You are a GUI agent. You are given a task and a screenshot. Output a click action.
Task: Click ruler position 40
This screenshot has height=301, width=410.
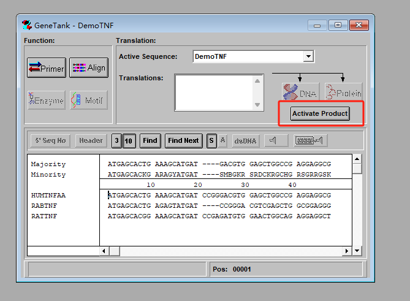292,185
